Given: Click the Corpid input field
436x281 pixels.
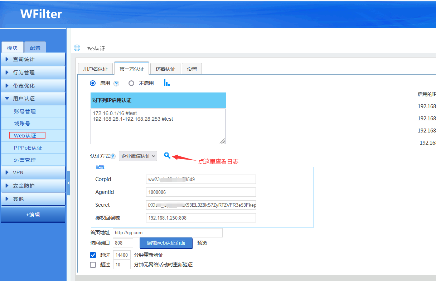Looking at the screenshot, I should click(x=201, y=179).
